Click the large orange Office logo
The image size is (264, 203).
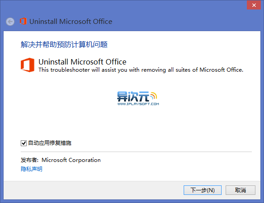click(28, 65)
